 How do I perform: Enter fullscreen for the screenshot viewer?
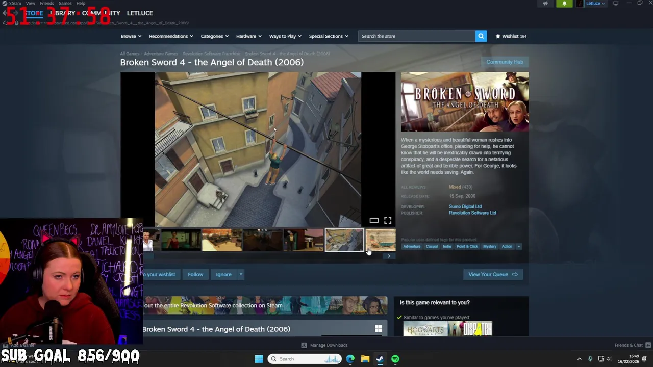pyautogui.click(x=388, y=220)
